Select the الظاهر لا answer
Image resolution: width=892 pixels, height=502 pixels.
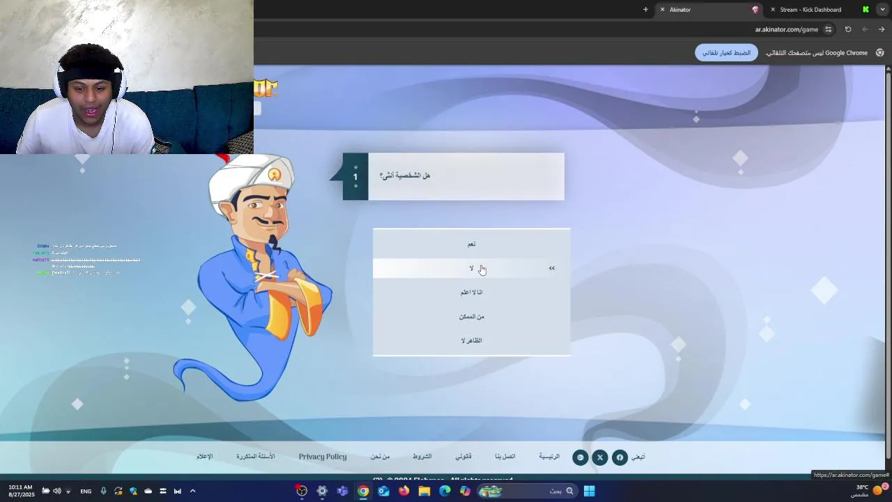tap(472, 340)
